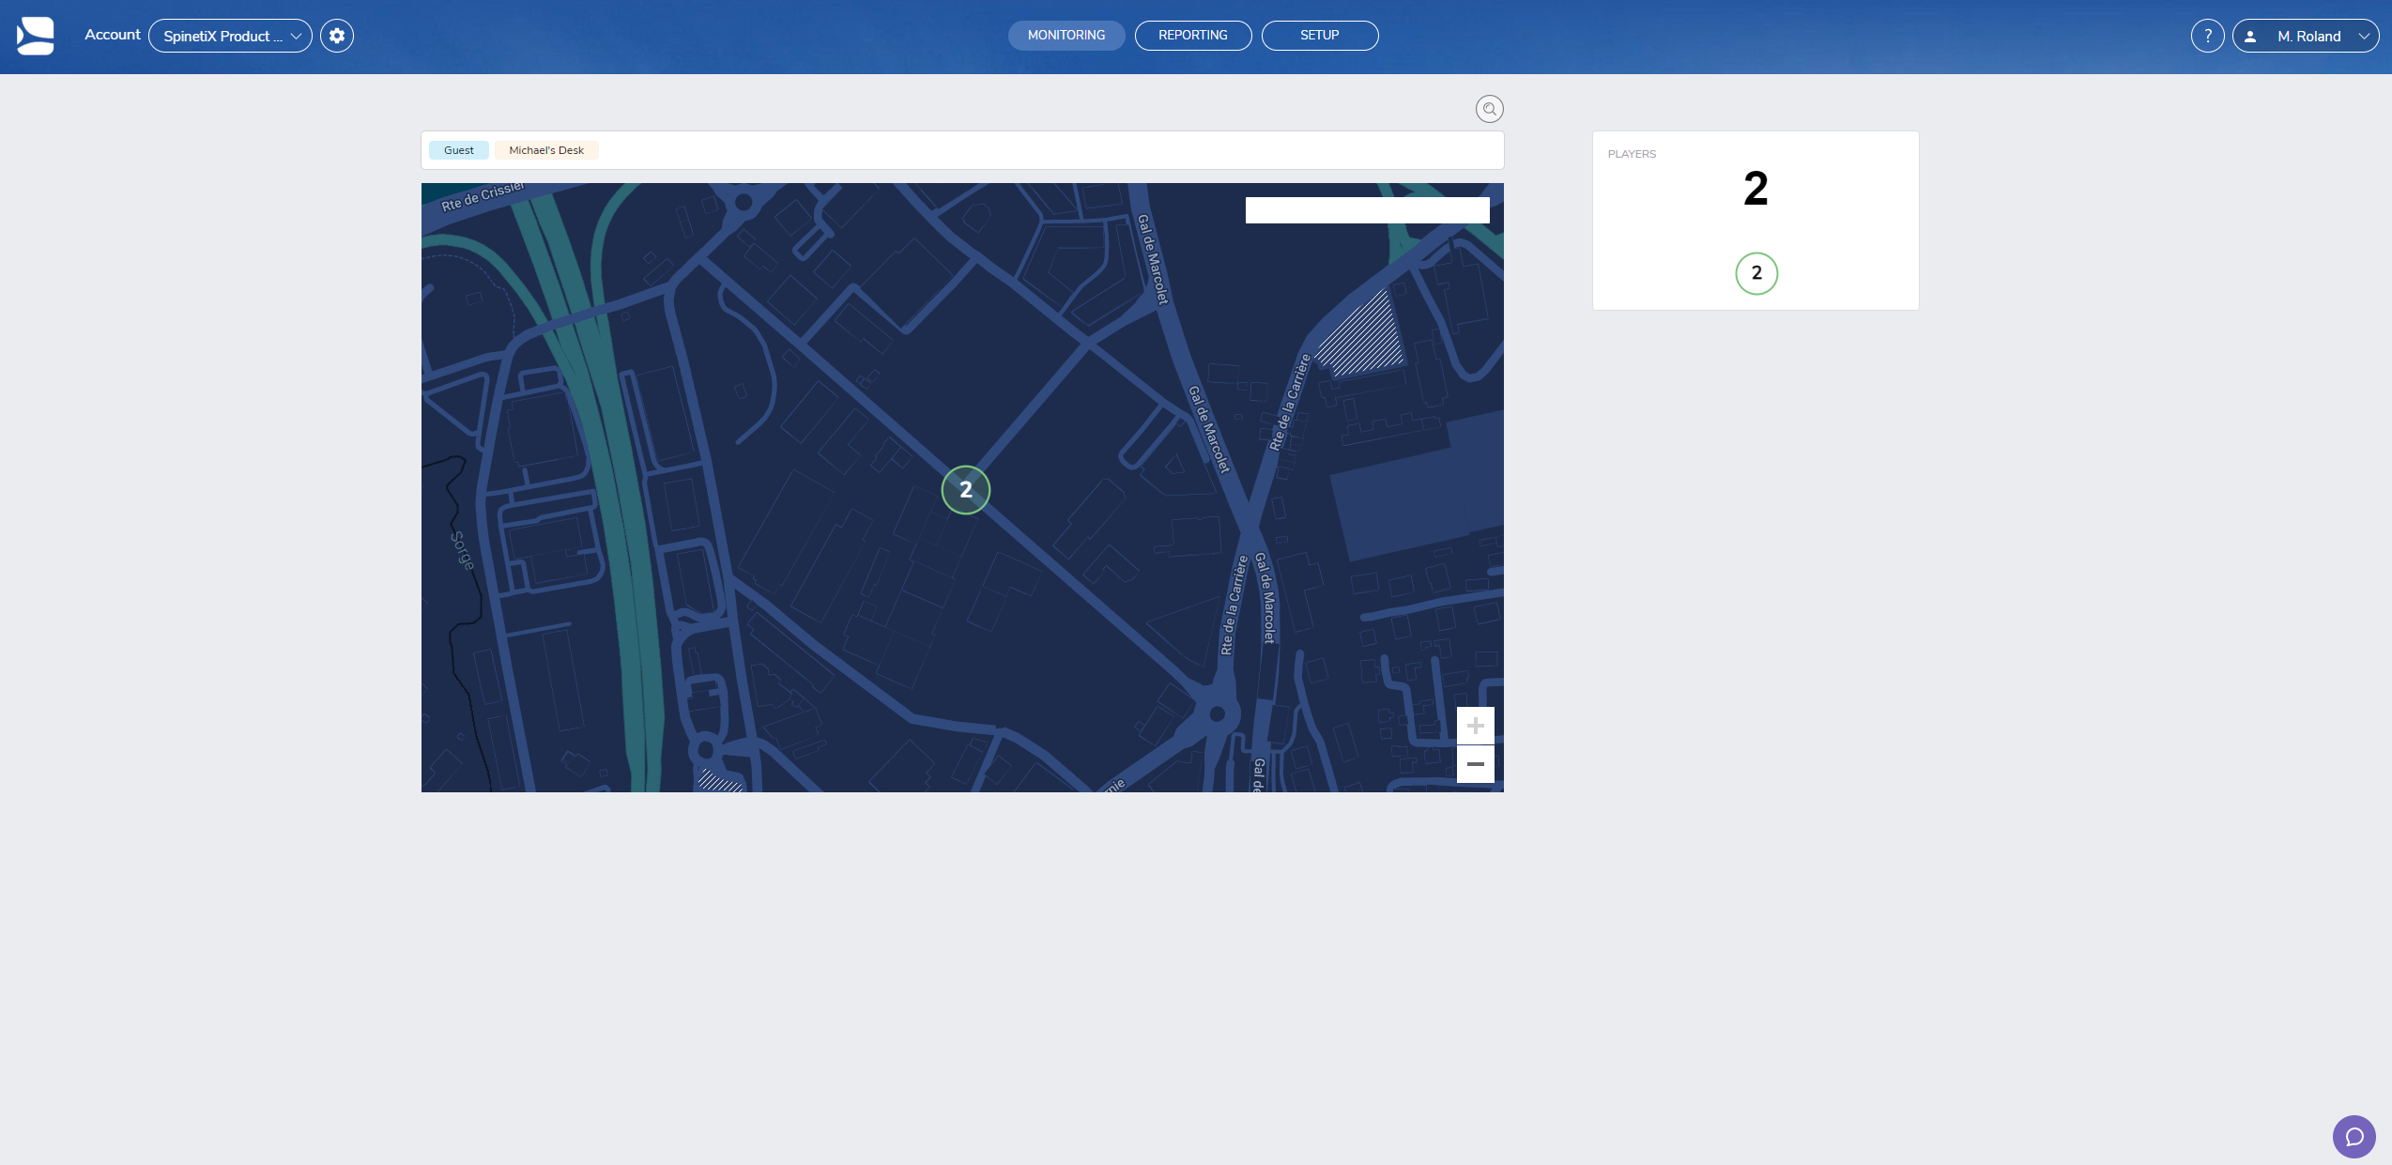
Task: Click the white input box on map
Action: tap(1367, 209)
